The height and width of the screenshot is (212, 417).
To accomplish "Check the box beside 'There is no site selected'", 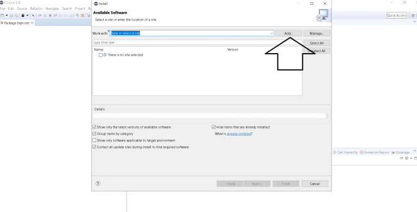I will point(100,55).
